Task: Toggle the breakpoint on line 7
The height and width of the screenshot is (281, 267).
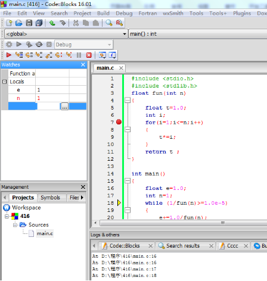Action: 119,122
